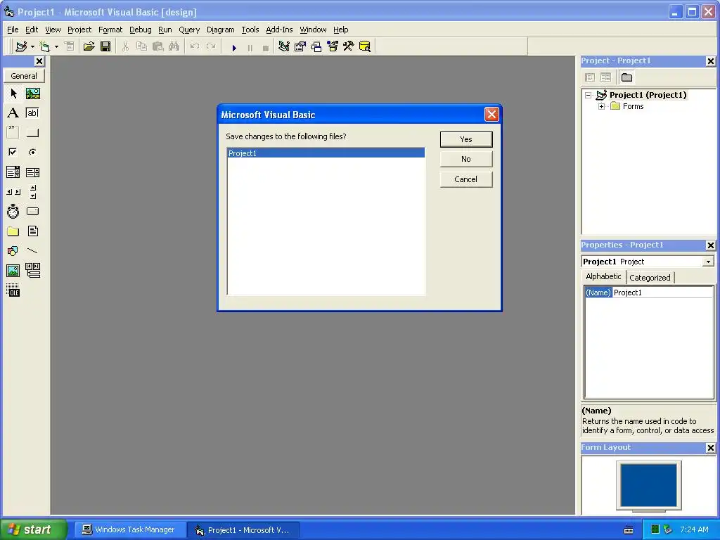Click View Code icon in Project panel
720x540 pixels.
(590, 77)
